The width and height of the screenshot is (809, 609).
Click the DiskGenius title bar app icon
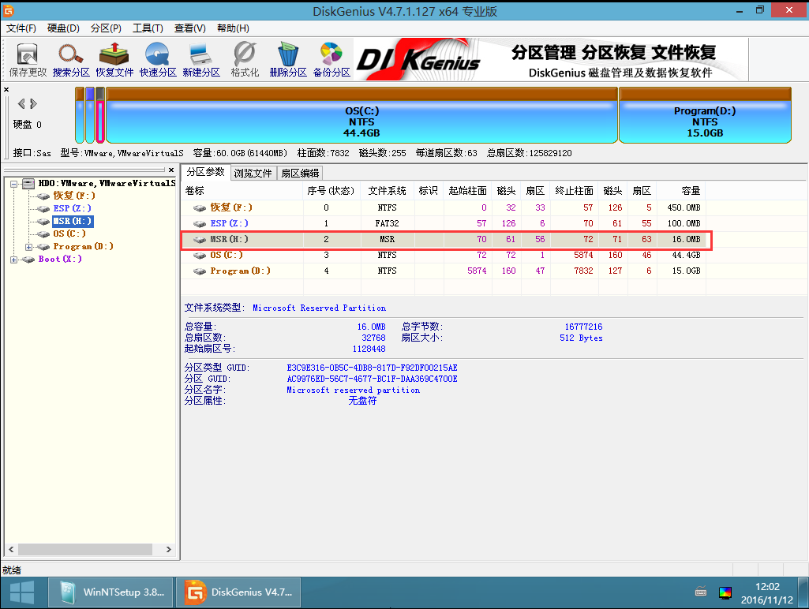click(x=8, y=10)
